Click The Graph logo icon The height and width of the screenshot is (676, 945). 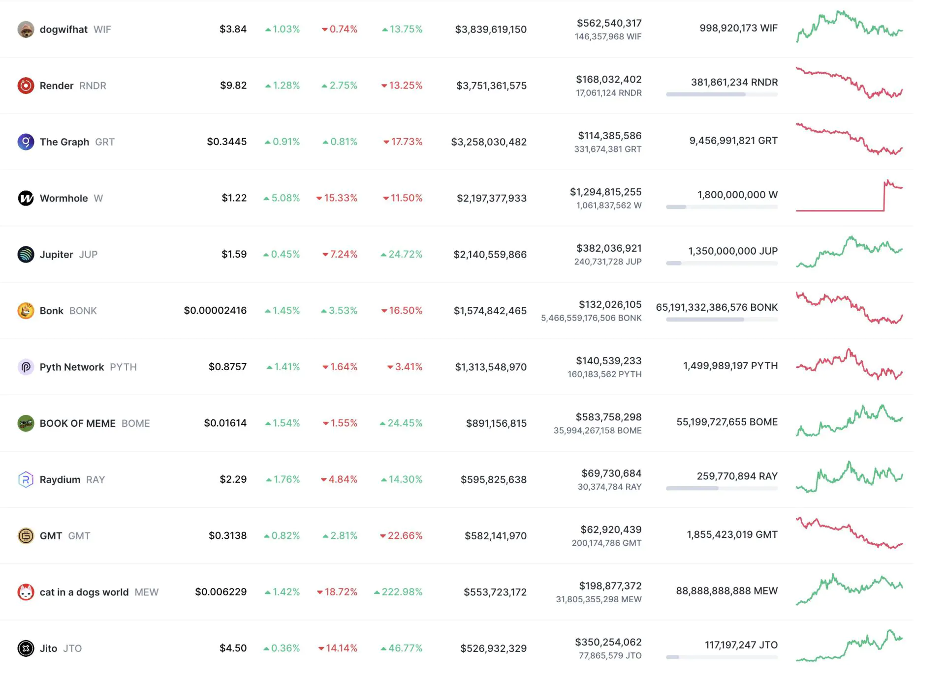point(26,142)
